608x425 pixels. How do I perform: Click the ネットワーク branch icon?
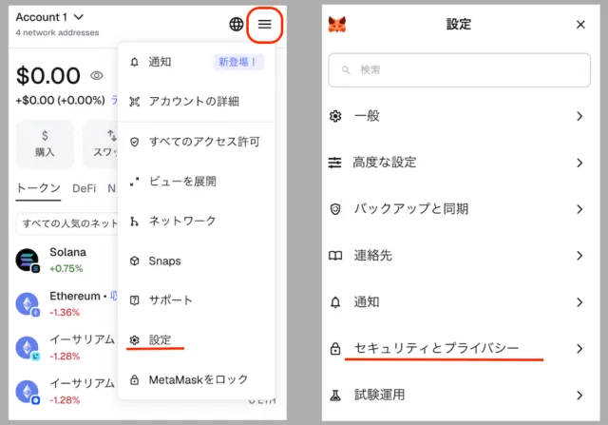point(135,222)
